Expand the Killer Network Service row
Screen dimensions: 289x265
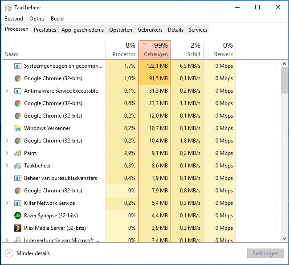(7, 203)
